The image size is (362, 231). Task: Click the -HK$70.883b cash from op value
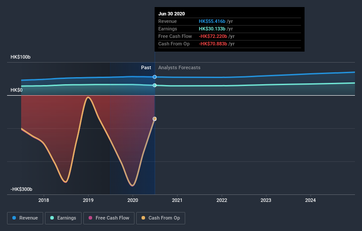[x=213, y=44]
